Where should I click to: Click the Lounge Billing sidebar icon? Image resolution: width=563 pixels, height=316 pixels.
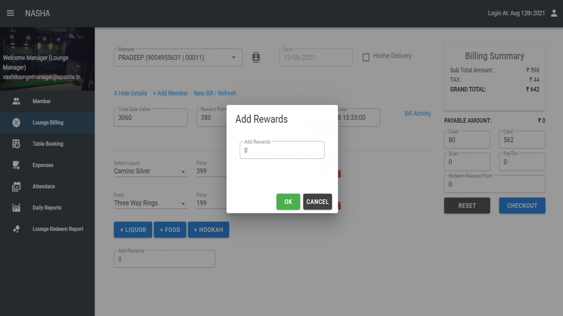[x=16, y=122]
